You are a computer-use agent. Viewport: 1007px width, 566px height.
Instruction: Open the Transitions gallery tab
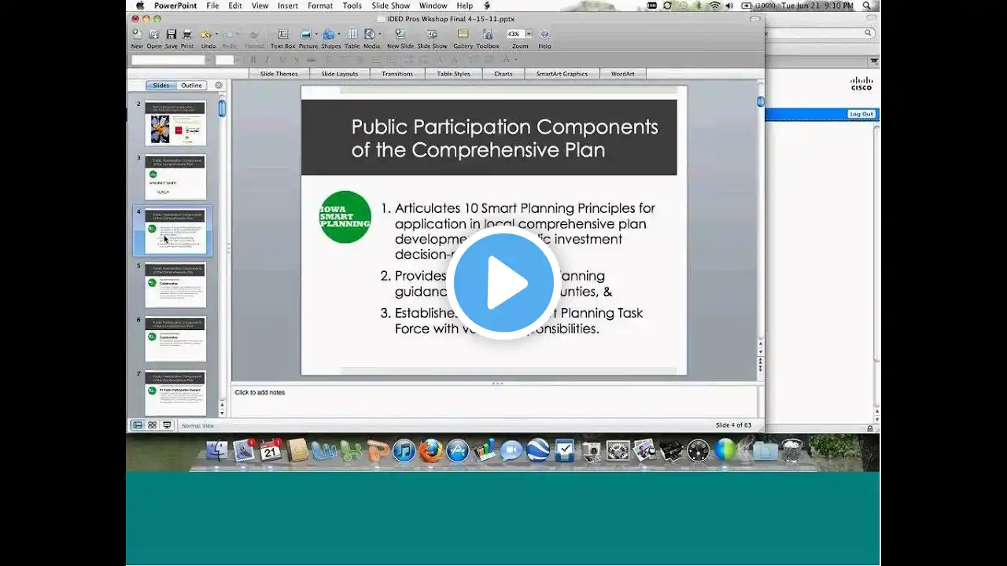pos(397,74)
